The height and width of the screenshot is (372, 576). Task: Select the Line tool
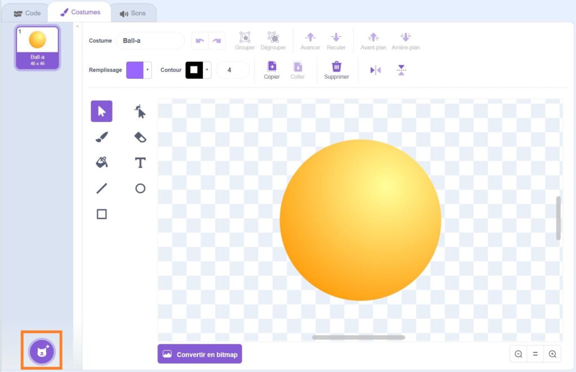[101, 189]
